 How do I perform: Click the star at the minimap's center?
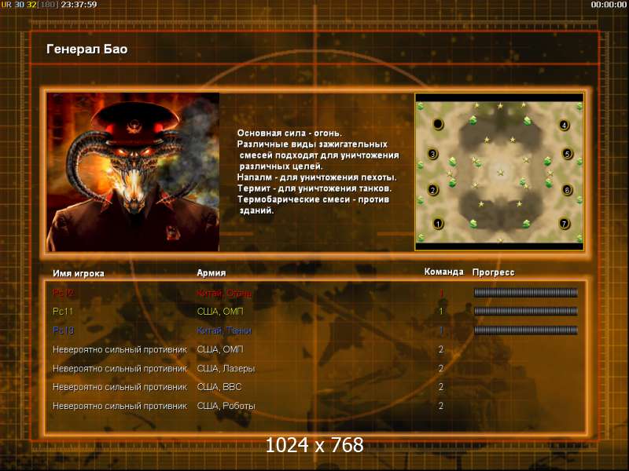click(x=500, y=173)
